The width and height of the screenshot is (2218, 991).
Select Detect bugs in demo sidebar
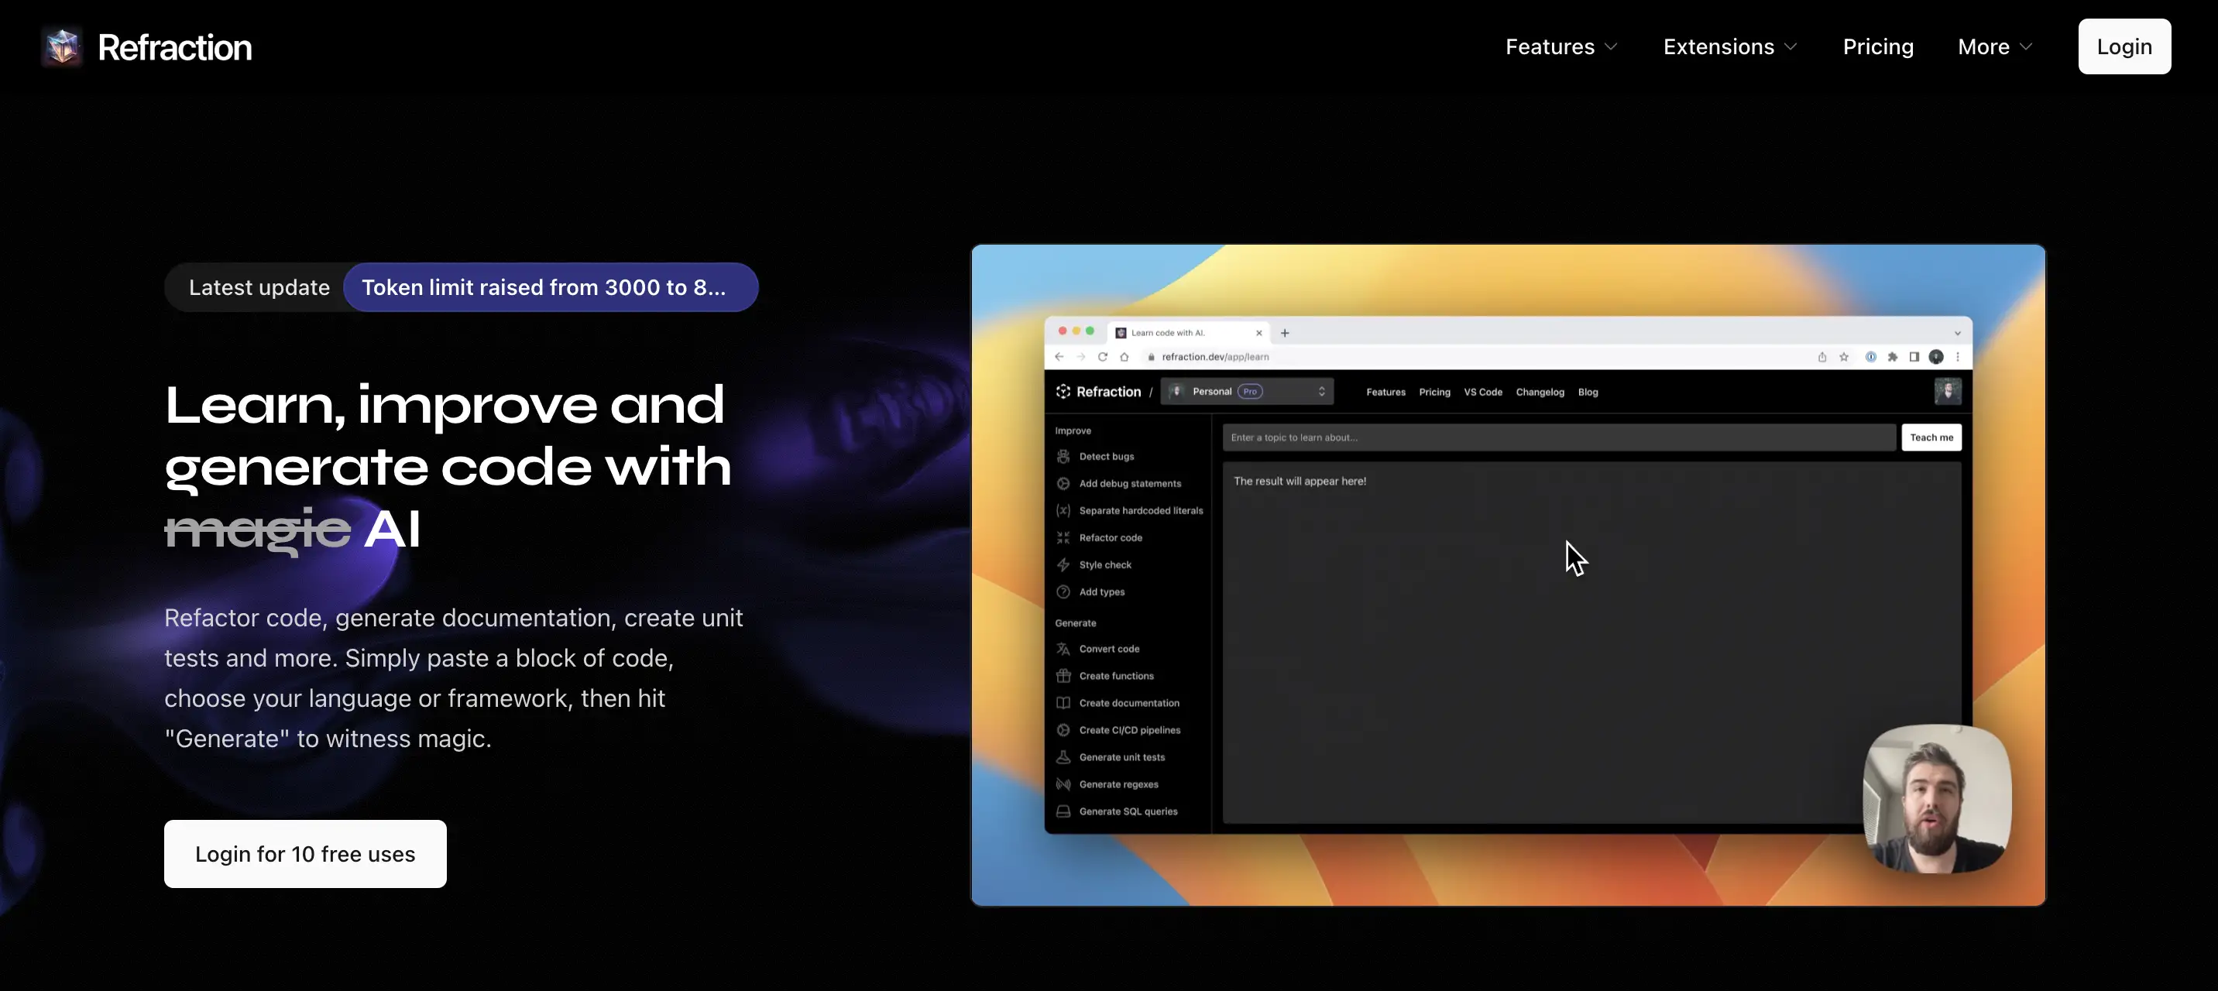(x=1107, y=456)
